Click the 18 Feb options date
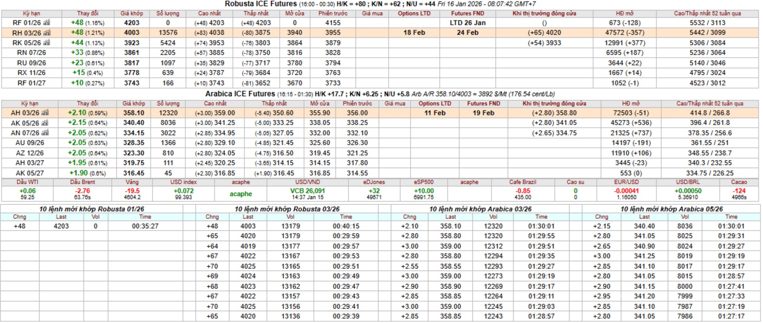The image size is (763, 323). pos(414,33)
